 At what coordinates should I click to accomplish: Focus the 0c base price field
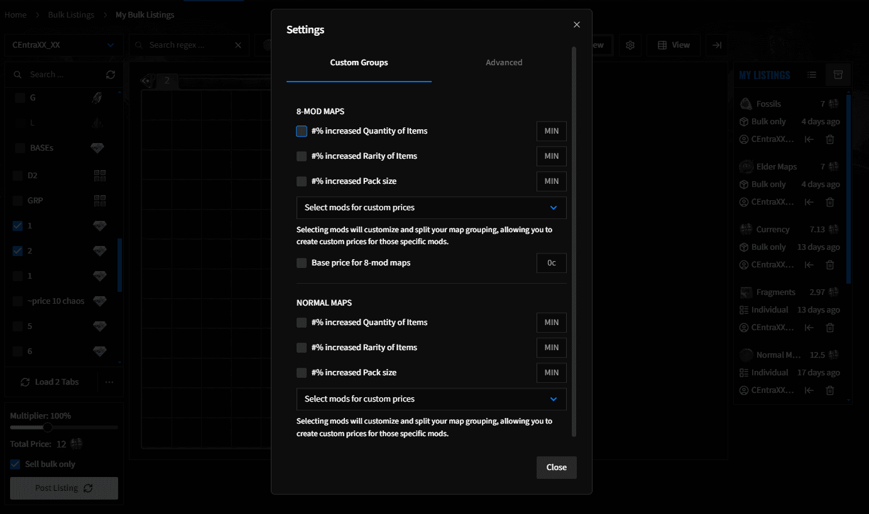[x=551, y=263]
